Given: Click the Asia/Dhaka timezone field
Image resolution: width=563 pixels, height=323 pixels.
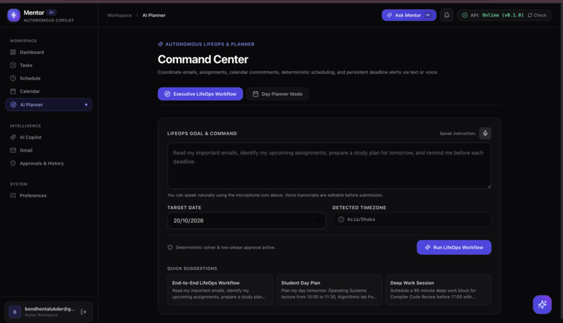Looking at the screenshot, I should (x=411, y=219).
